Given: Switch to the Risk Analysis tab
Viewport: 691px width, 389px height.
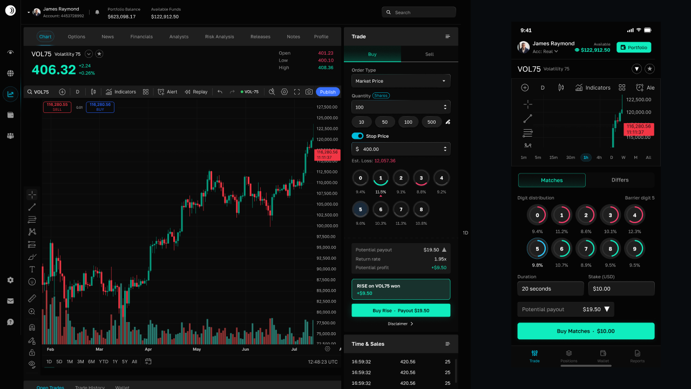Looking at the screenshot, I should 220,37.
